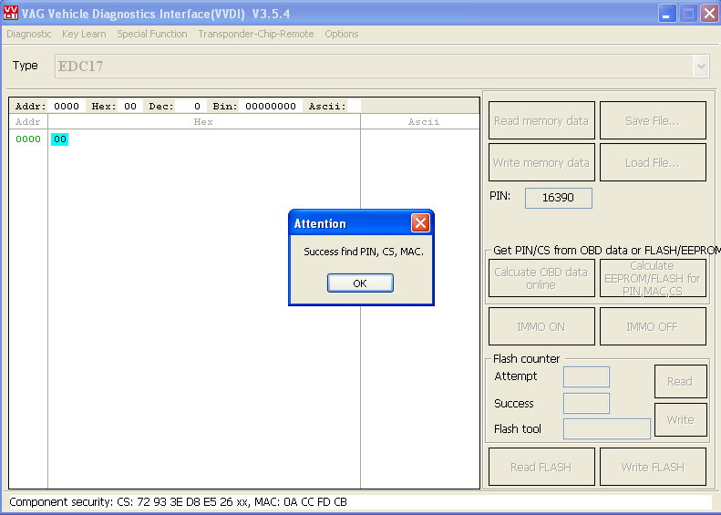Click the IMMO ON button

541,326
